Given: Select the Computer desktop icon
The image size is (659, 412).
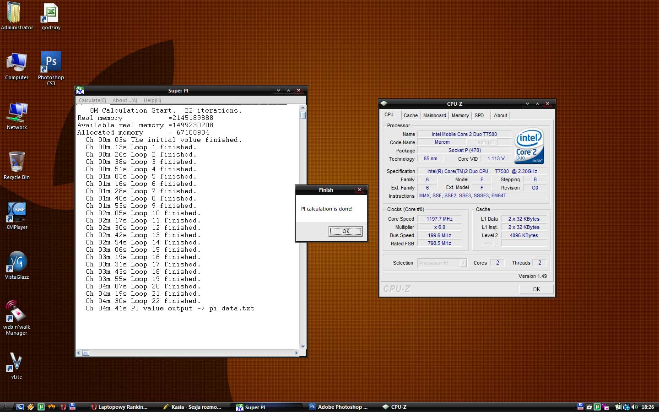Looking at the screenshot, I should pyautogui.click(x=16, y=66).
